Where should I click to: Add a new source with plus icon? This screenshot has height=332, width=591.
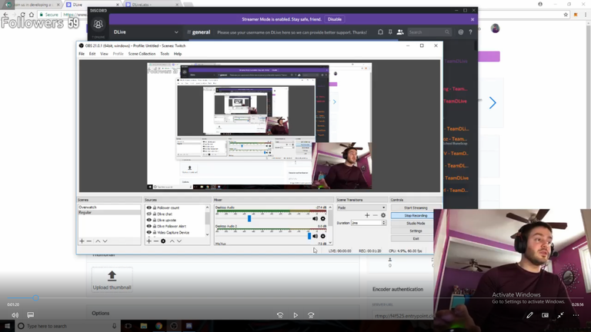tap(149, 241)
